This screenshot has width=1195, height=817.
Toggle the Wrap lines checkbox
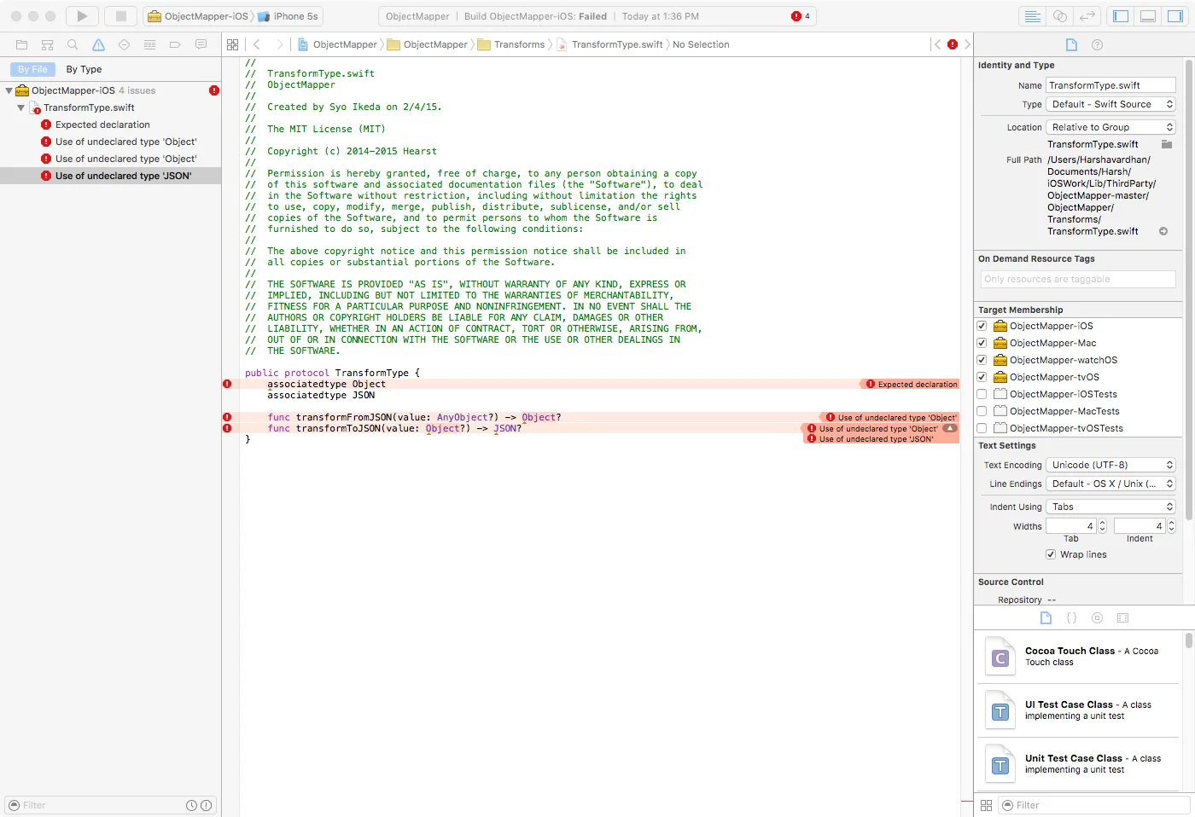coord(1051,554)
